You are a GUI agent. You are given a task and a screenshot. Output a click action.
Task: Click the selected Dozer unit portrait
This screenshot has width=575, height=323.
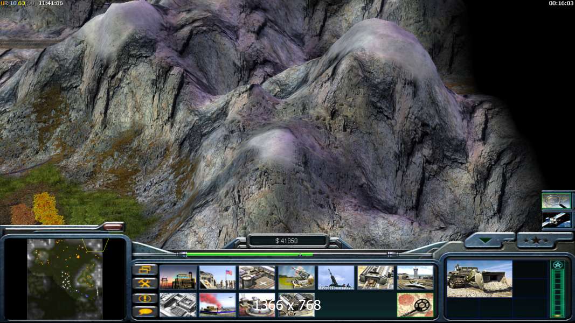point(479,279)
